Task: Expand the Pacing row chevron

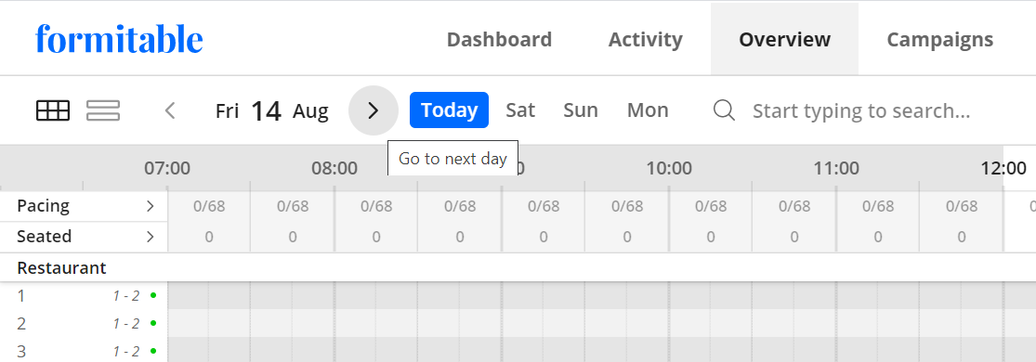Action: click(150, 206)
